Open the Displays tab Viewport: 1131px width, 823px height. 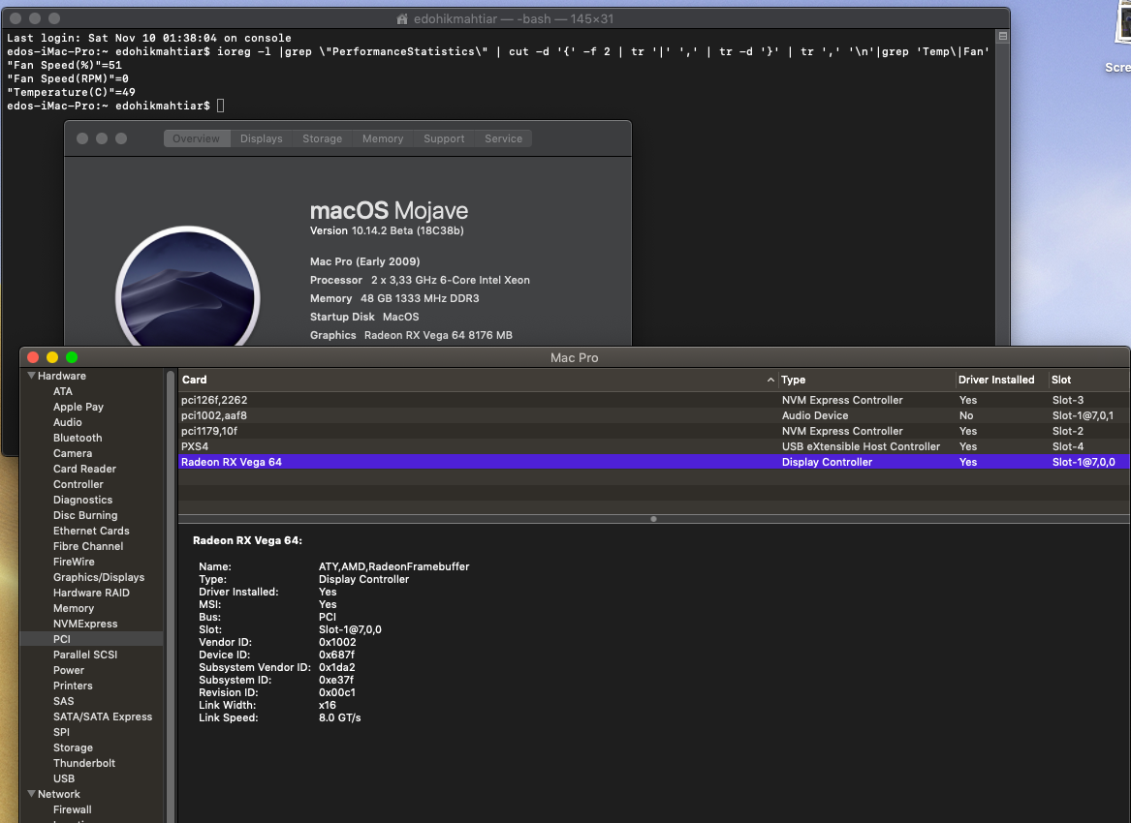(261, 138)
